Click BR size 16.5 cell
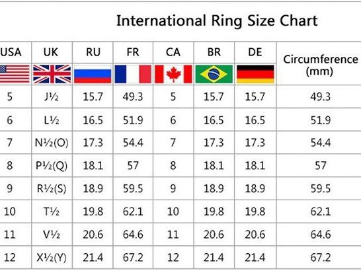 point(214,120)
